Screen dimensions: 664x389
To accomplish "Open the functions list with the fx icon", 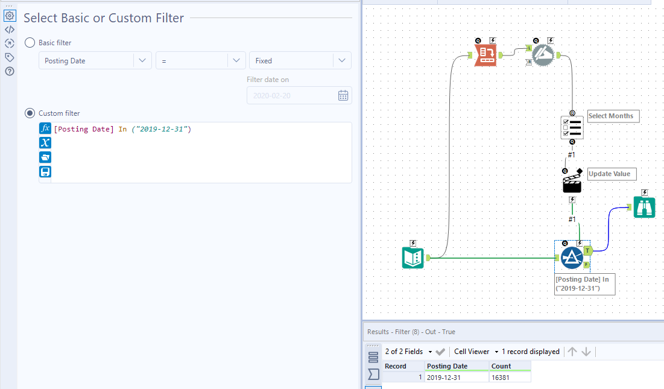I will pos(45,128).
